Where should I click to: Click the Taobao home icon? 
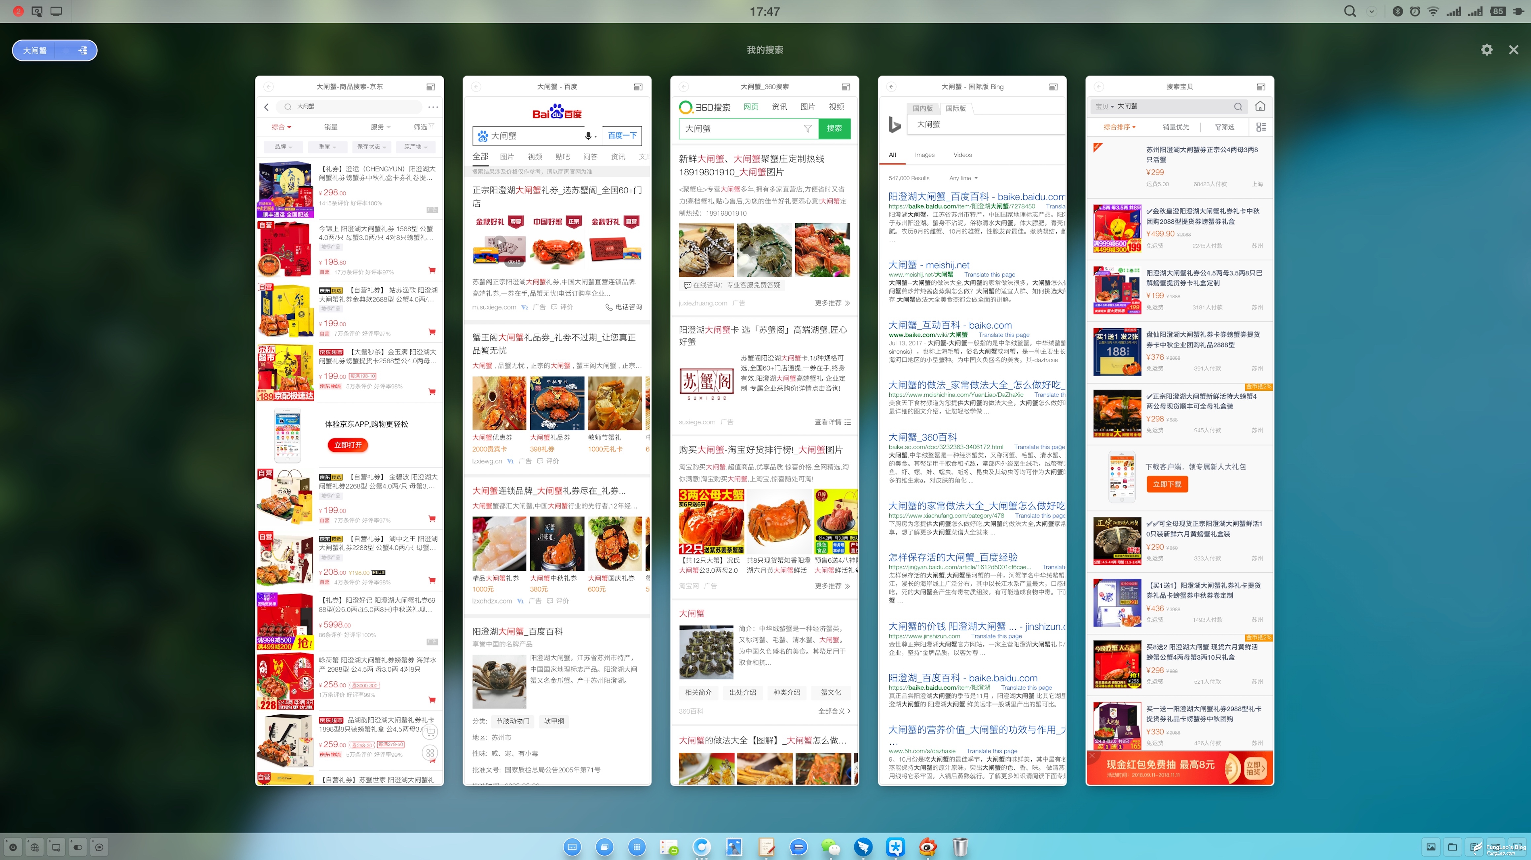point(1260,106)
